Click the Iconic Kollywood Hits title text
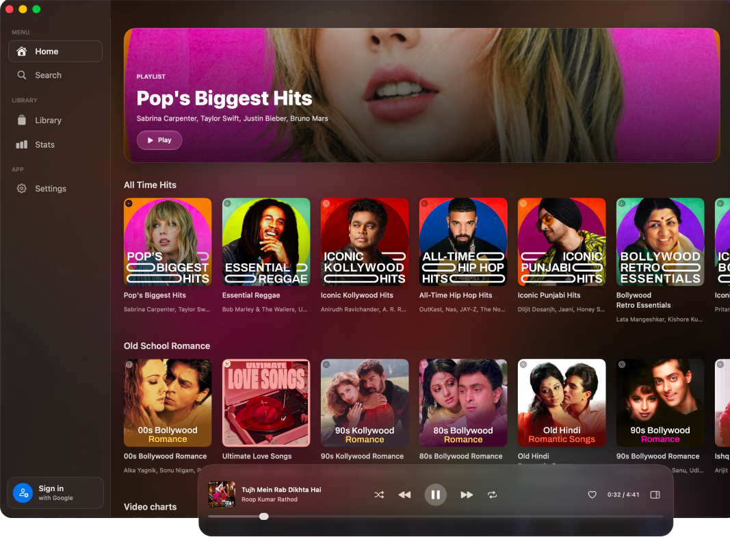This screenshot has height=537, width=730. coord(356,295)
